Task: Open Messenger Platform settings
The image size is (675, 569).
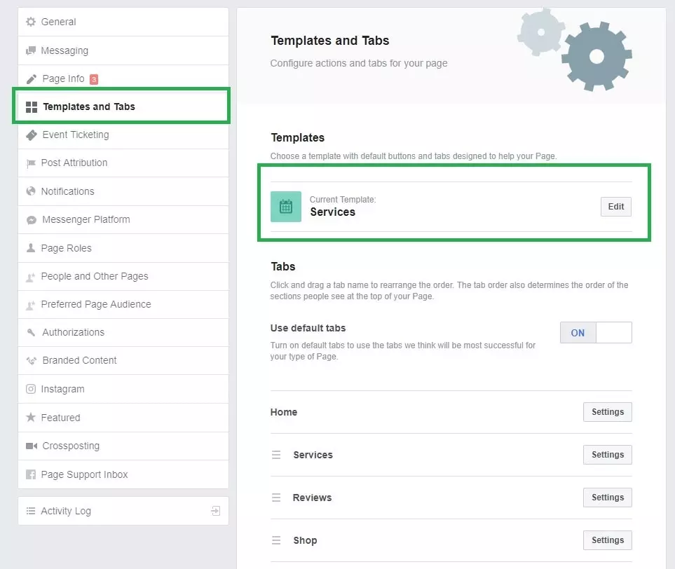Action: click(x=123, y=220)
